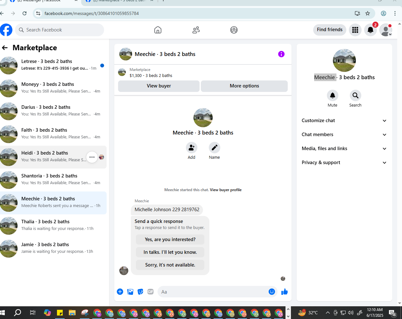The height and width of the screenshot is (319, 402).
Task: View site information icon in address bar
Action: point(38,13)
